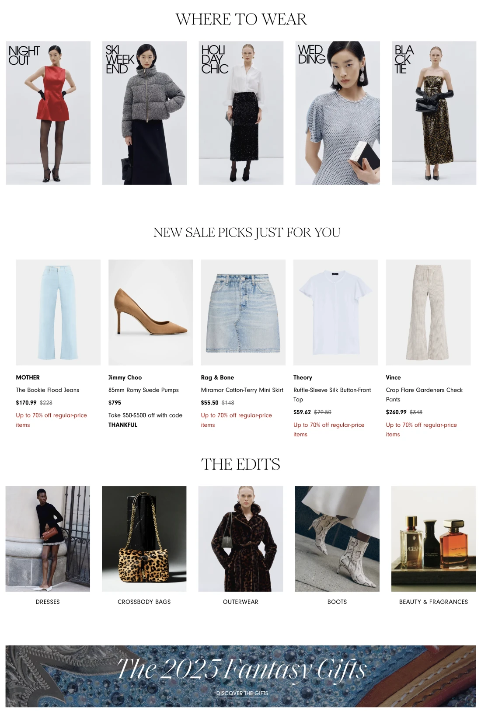
Task: Click the DISCOVER THE GIFTS link
Action: click(242, 693)
